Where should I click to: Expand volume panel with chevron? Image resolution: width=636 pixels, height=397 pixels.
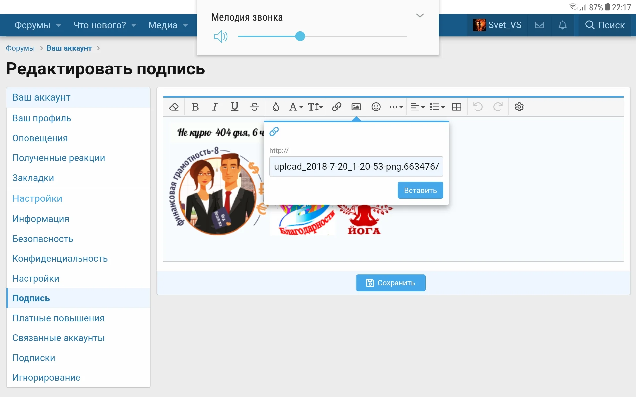tap(420, 16)
